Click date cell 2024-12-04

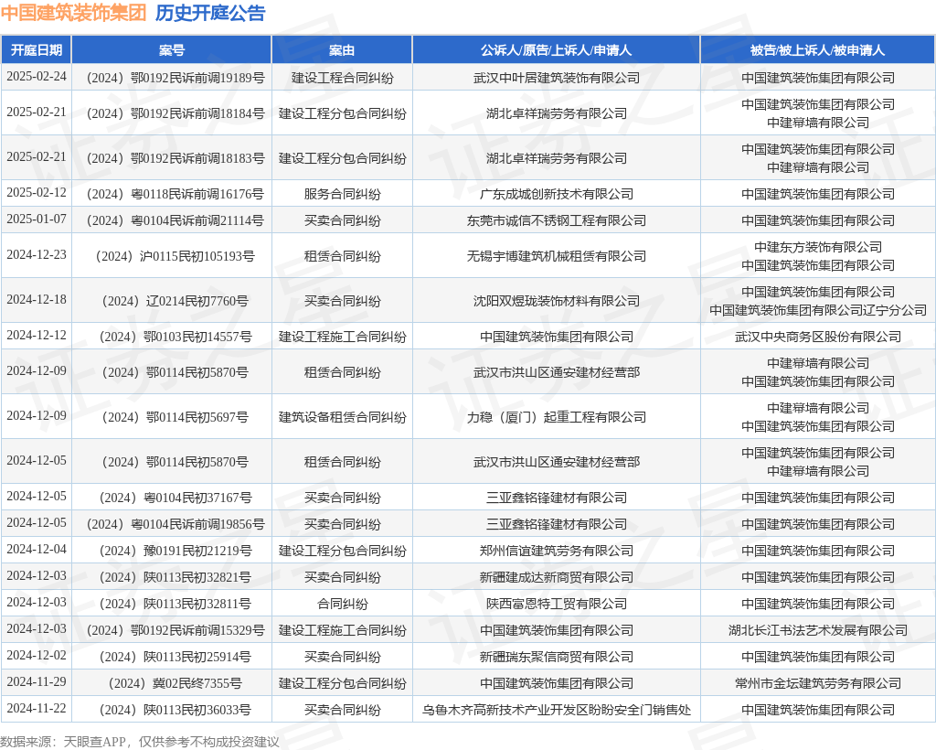[x=37, y=549]
